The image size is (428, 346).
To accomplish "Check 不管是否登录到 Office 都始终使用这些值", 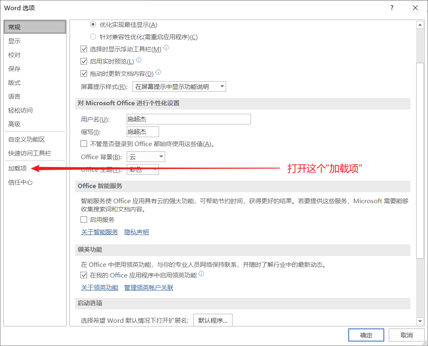I will coord(84,143).
